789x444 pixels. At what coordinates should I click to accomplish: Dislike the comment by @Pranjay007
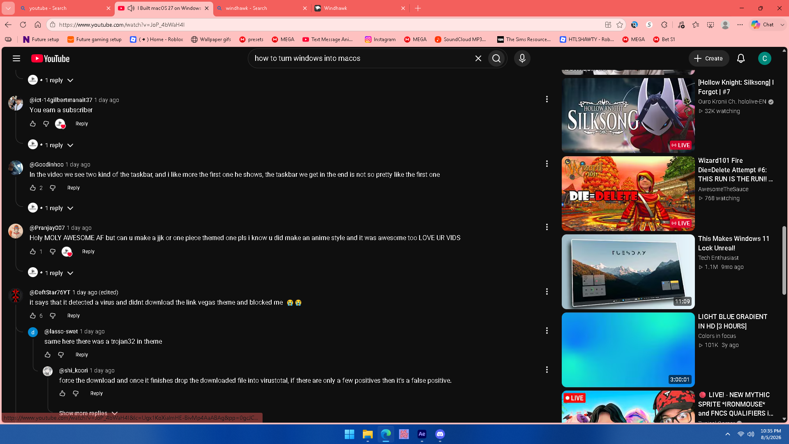pyautogui.click(x=53, y=252)
